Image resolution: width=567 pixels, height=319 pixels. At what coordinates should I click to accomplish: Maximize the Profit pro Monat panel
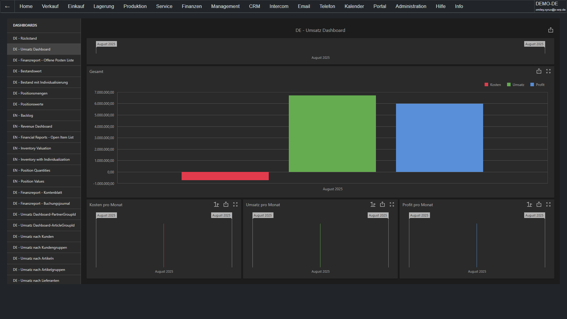click(548, 204)
